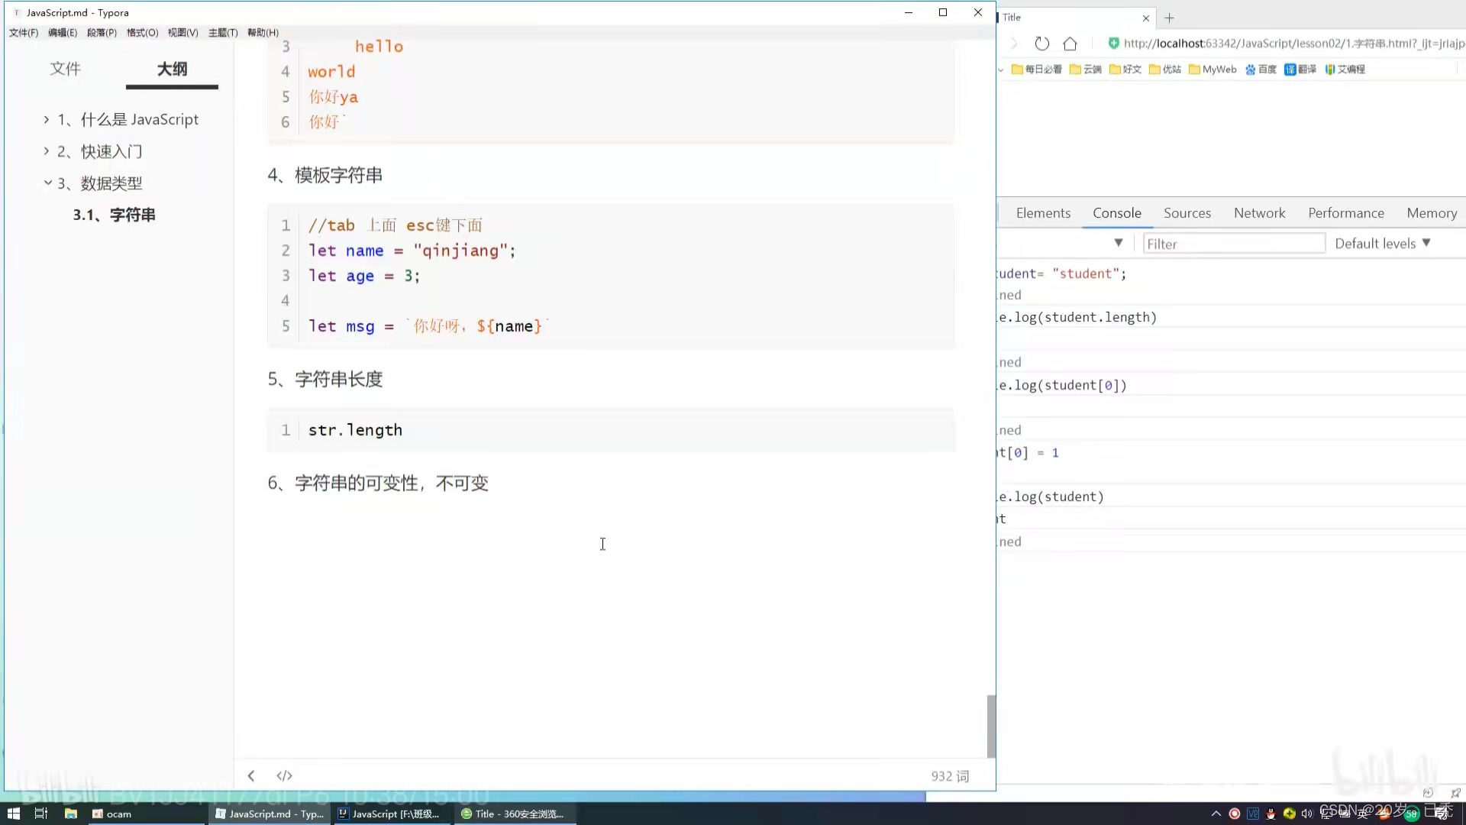Screen dimensions: 1466x825
Task: Open the 翻译 bookmark
Action: (1300, 69)
